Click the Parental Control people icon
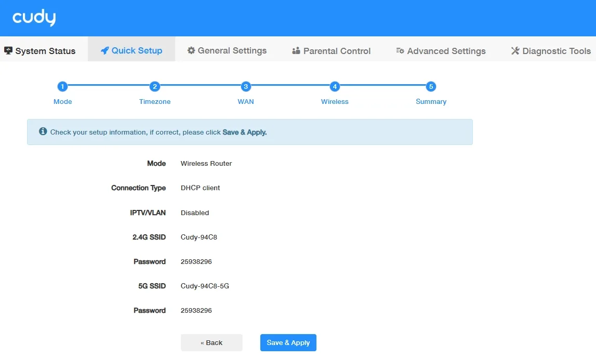596x358 pixels. point(296,50)
